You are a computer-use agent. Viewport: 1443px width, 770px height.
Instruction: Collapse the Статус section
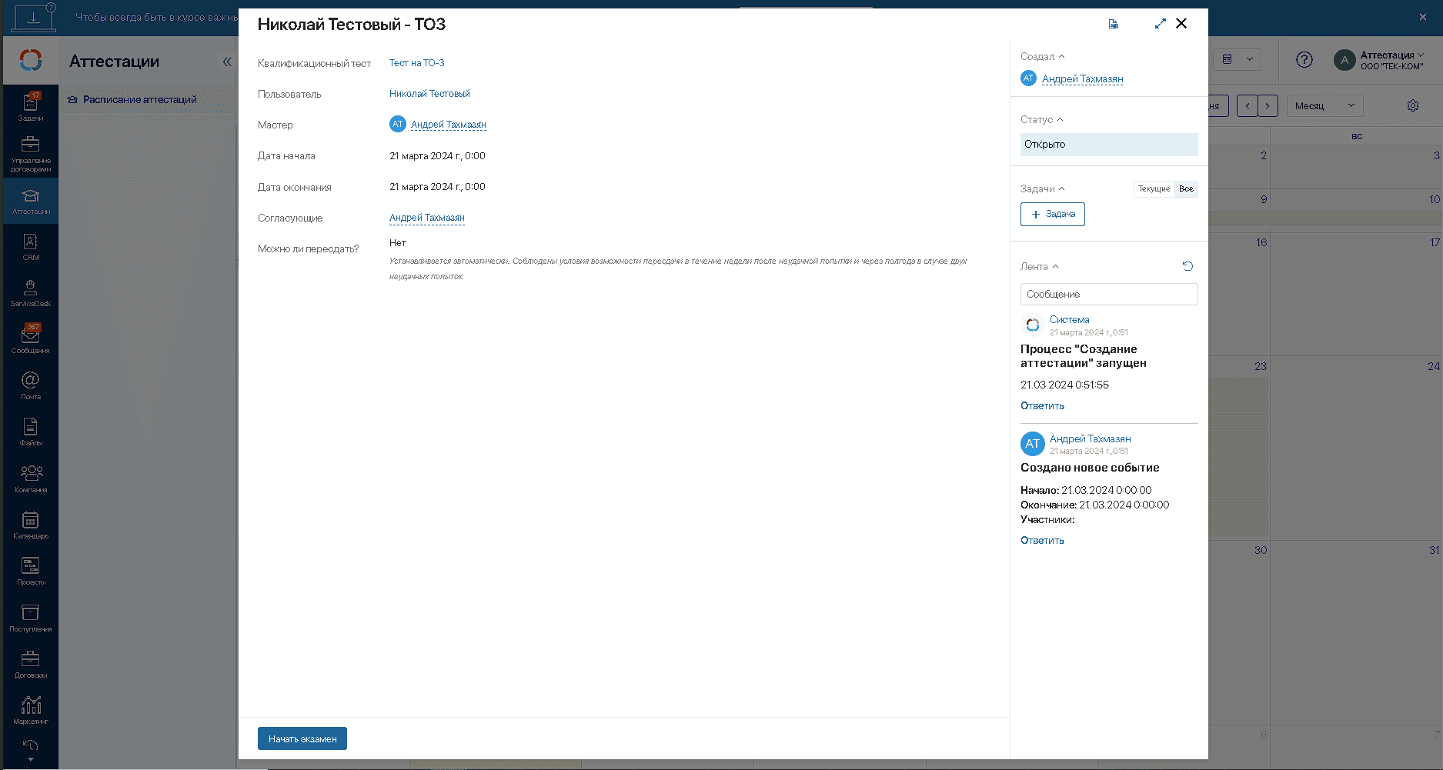coord(1041,120)
